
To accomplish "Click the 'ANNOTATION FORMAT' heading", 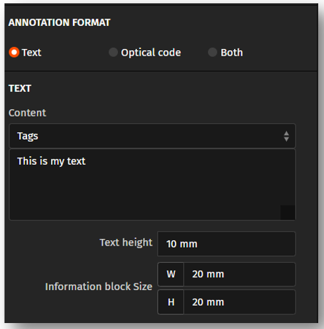I will (59, 23).
